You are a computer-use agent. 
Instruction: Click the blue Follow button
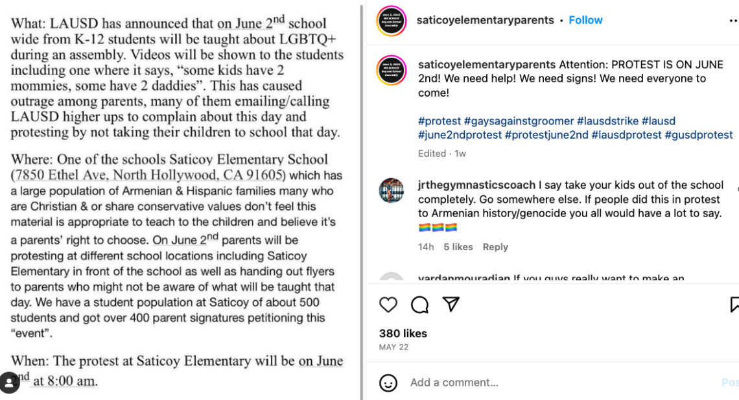tap(585, 20)
